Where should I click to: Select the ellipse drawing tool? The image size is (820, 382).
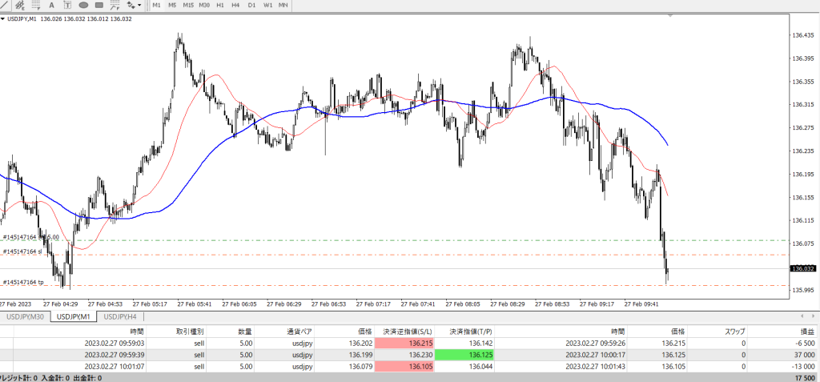pyautogui.click(x=83, y=5)
